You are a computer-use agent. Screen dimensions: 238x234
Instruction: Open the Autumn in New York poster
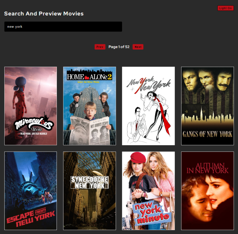point(207,191)
